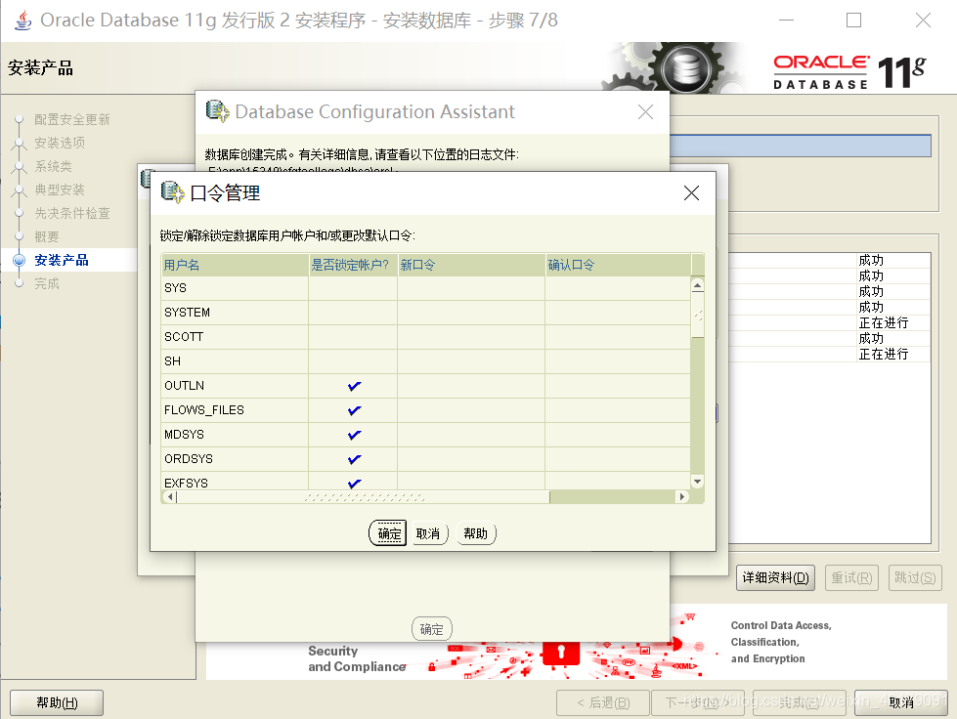This screenshot has height=719, width=957.
Task: Click 帮助(H) at the installer bottom
Action: (57, 702)
